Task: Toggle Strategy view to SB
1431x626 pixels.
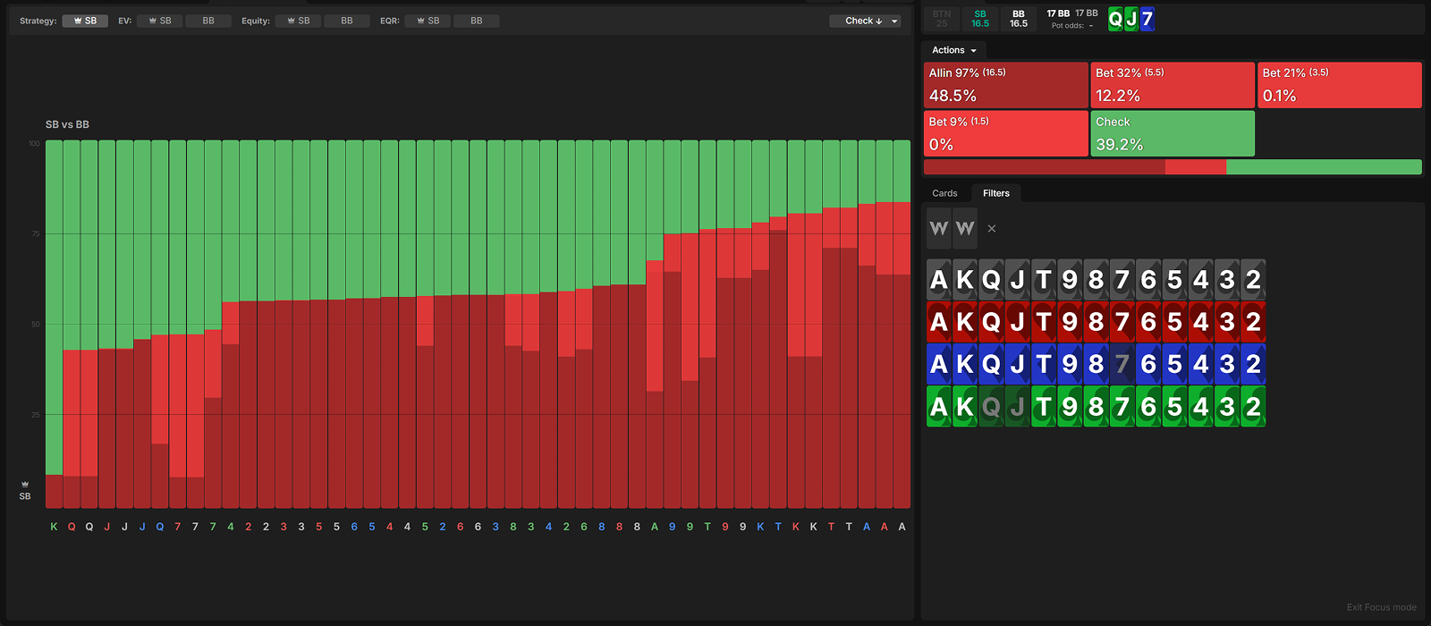Action: click(85, 21)
